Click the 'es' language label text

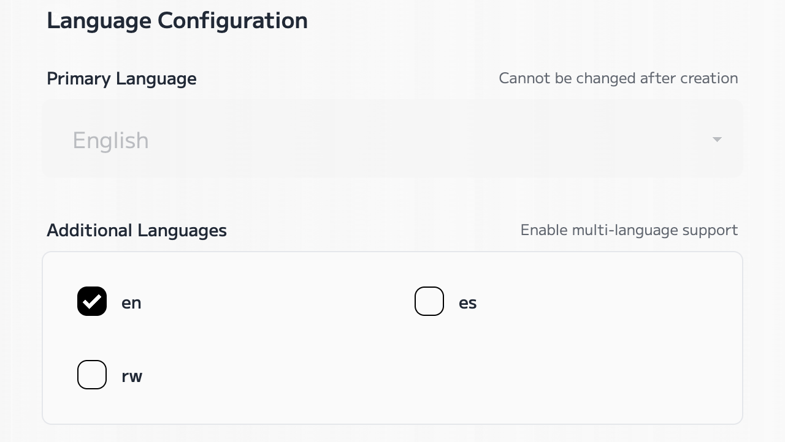point(467,303)
